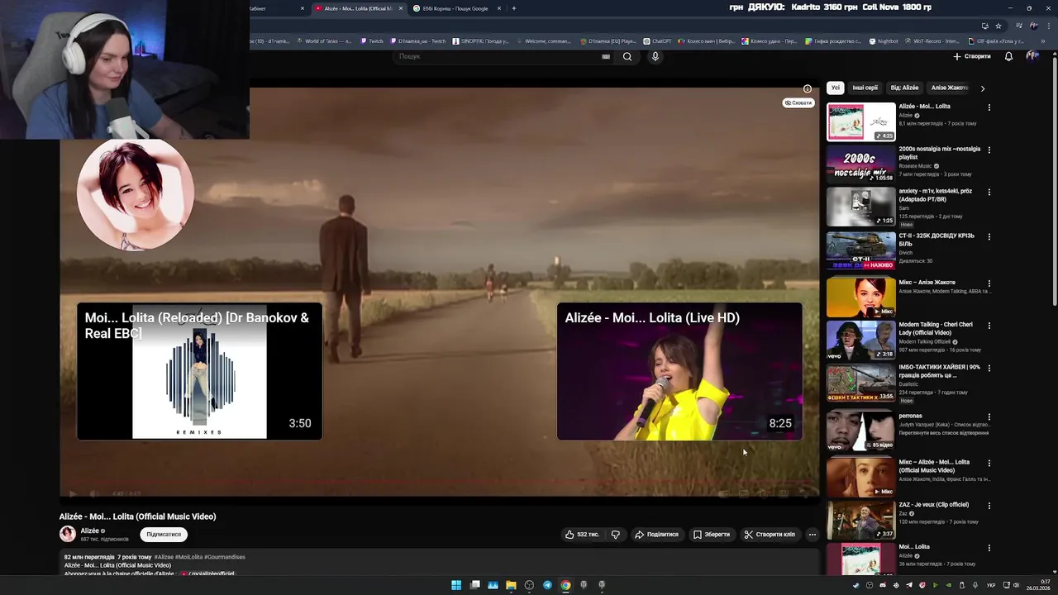Viewport: 1058px width, 595px height.
Task: Click the Зберегти save button
Action: coord(712,535)
